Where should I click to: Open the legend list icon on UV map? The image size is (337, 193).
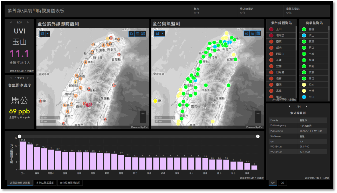point(137,34)
